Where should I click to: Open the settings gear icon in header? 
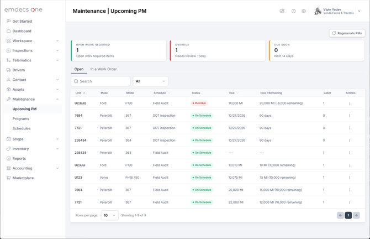click(x=304, y=11)
